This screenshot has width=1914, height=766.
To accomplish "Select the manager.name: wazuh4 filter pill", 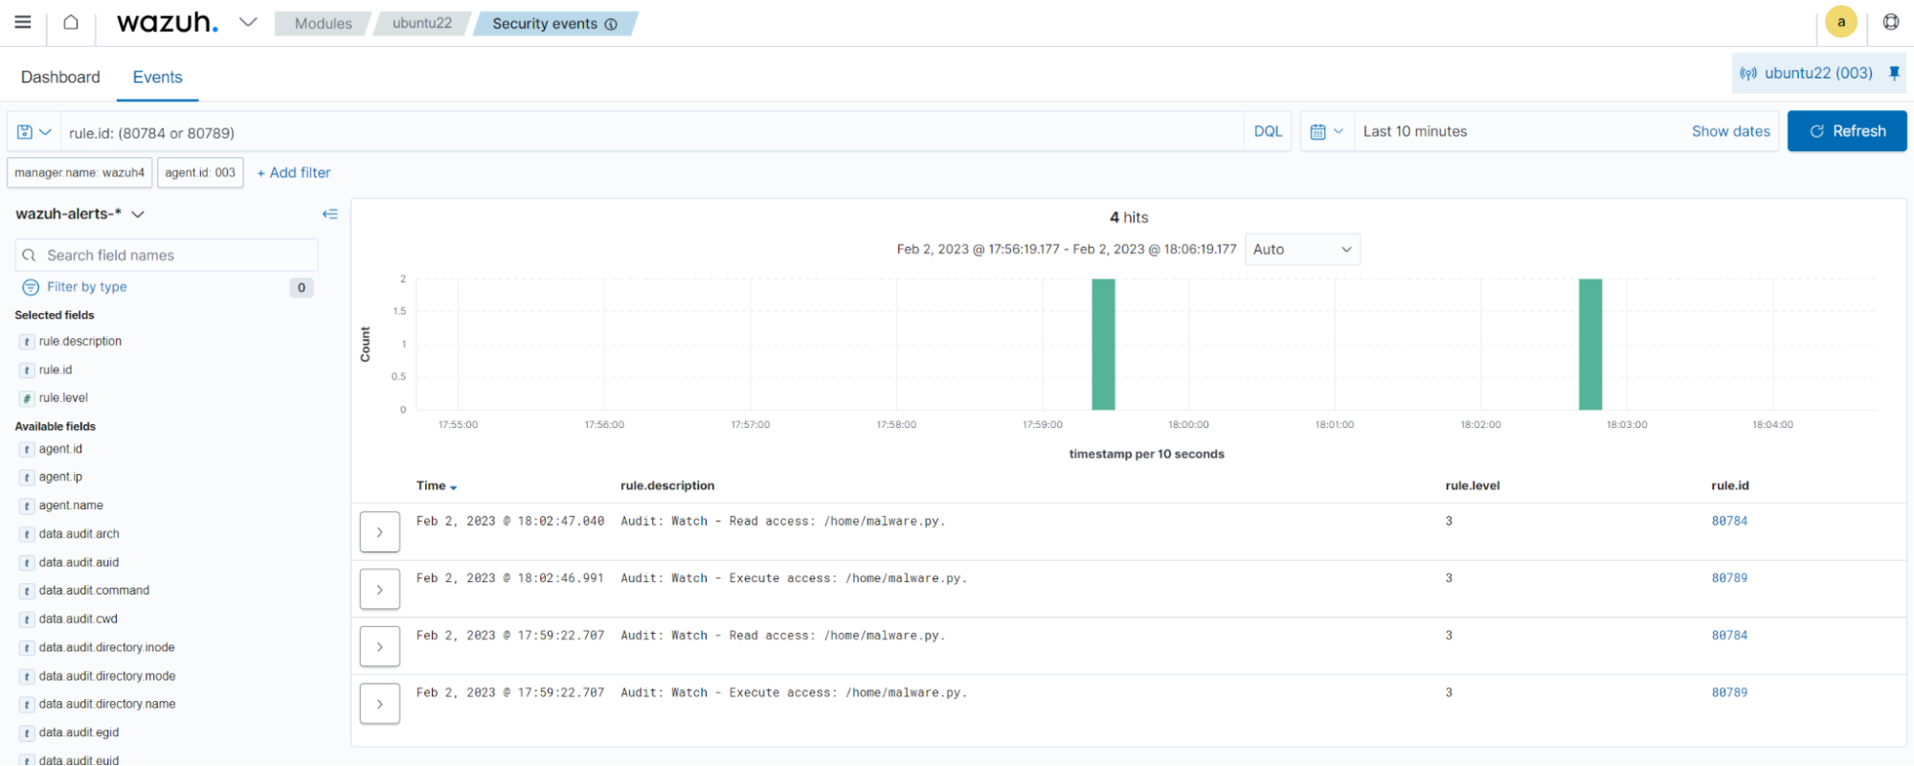I will (79, 172).
